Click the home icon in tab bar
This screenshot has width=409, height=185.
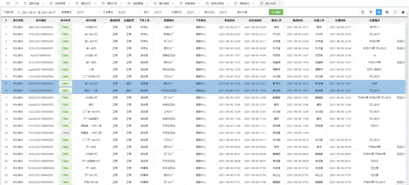pos(8,3)
